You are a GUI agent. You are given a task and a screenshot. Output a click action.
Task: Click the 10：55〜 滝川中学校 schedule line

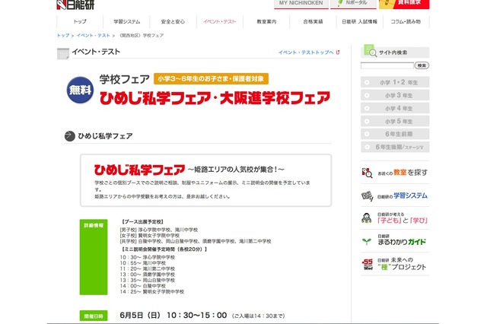(143, 263)
